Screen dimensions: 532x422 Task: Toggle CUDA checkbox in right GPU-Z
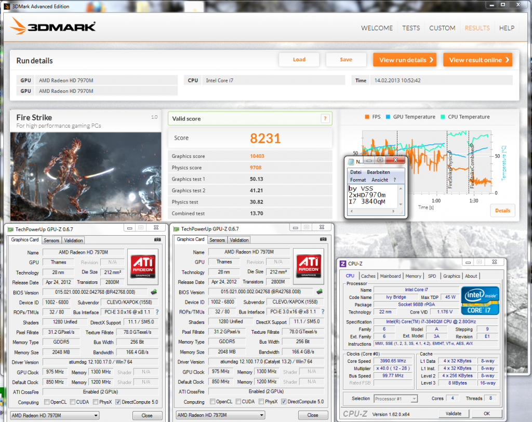tap(238, 402)
